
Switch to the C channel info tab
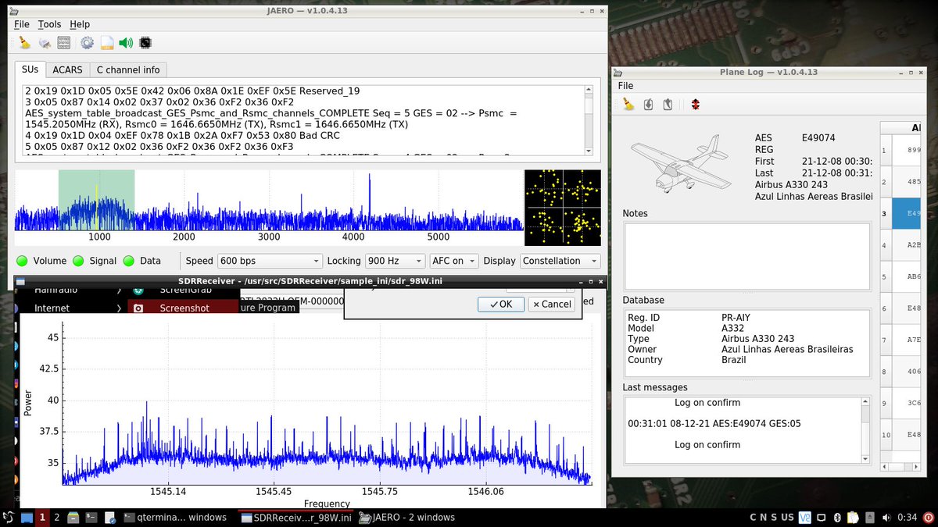[x=128, y=70]
